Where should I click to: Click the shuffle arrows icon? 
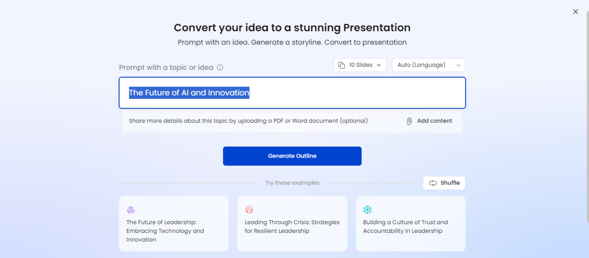coord(433,183)
